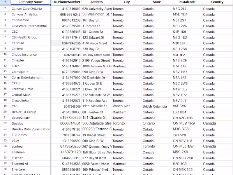Click the Coinsquare company cell
This screenshot has height=175, width=233.
[31, 72]
